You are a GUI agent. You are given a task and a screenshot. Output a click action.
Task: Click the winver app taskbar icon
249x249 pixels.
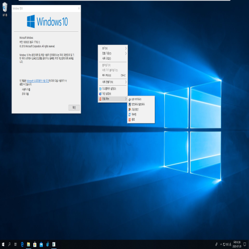point(54,245)
